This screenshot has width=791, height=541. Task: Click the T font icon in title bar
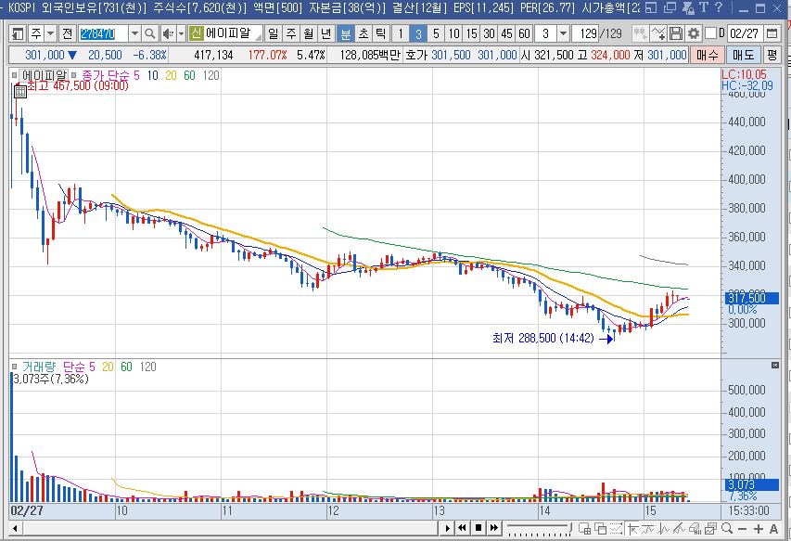(704, 7)
